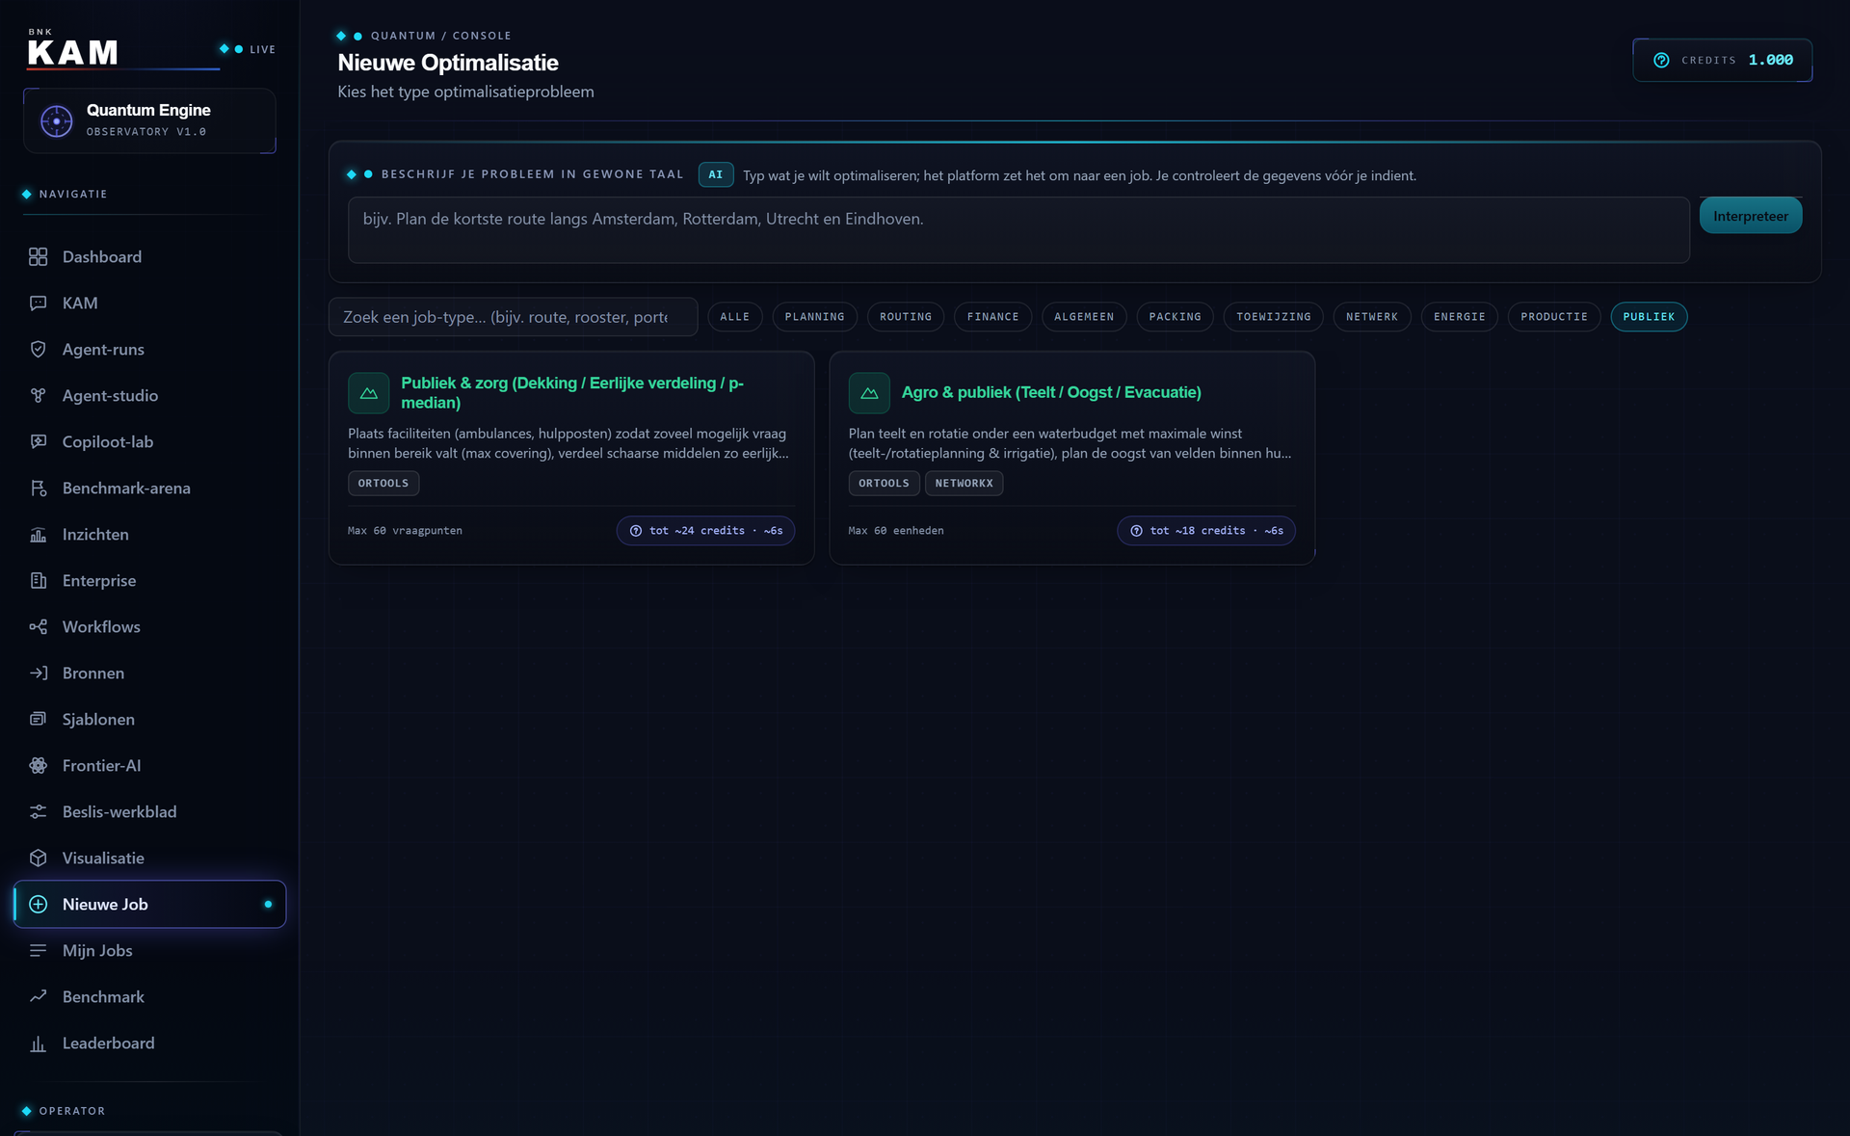Click Publiek & zorg card mountain icon
The width and height of the screenshot is (1850, 1136).
click(x=368, y=392)
